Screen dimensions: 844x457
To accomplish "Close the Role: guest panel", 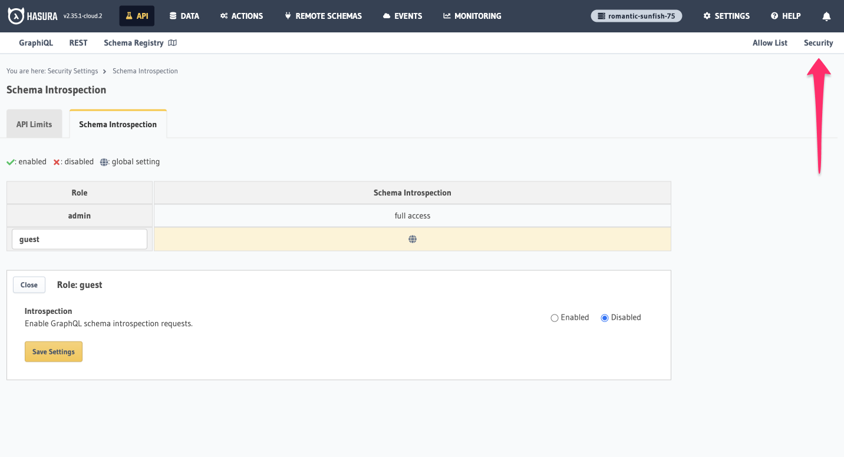I will point(28,284).
